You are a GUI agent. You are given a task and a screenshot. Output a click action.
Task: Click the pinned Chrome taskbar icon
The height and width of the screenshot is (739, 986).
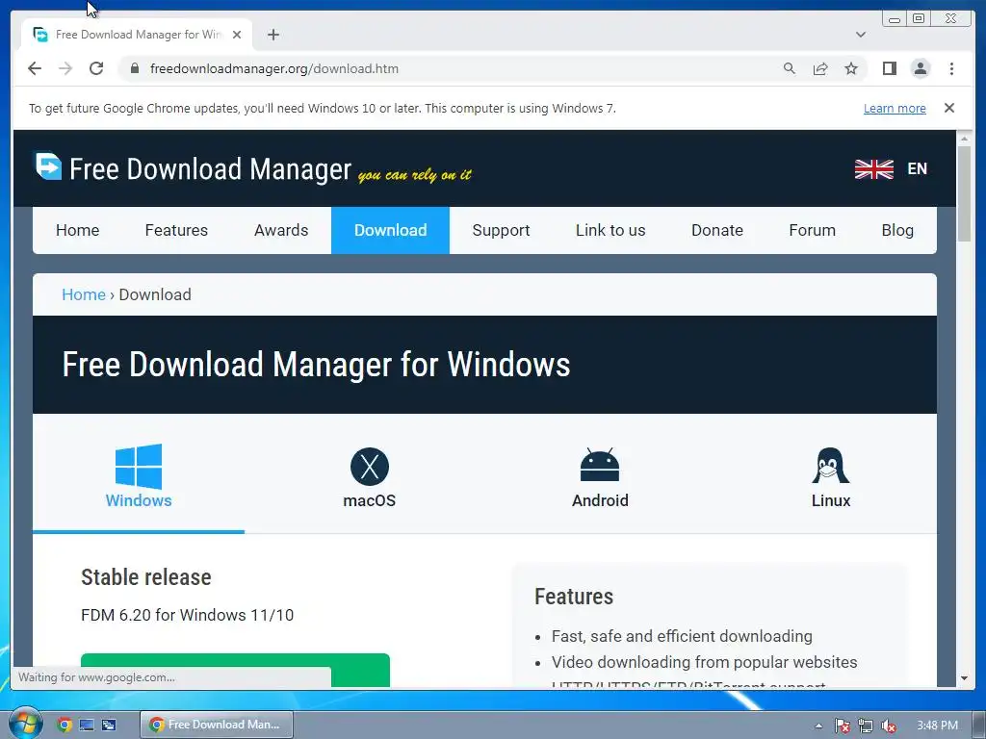65,725
